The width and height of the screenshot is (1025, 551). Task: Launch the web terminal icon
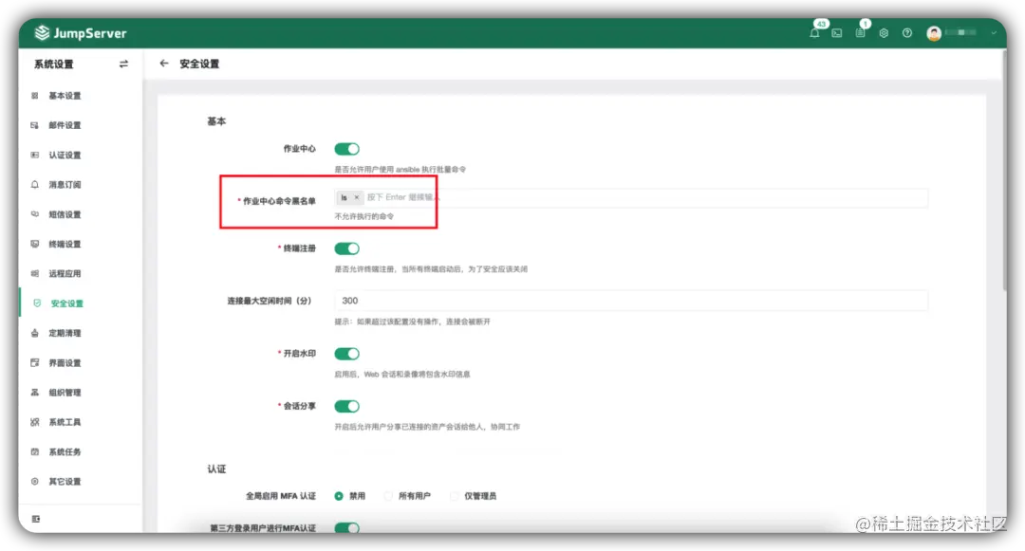[x=837, y=32]
